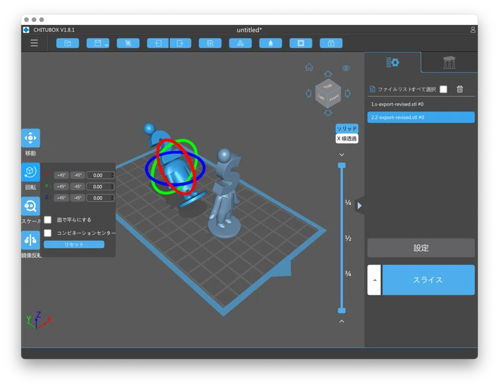Switch to the supports tab
This screenshot has width=499, height=387.
point(449,62)
